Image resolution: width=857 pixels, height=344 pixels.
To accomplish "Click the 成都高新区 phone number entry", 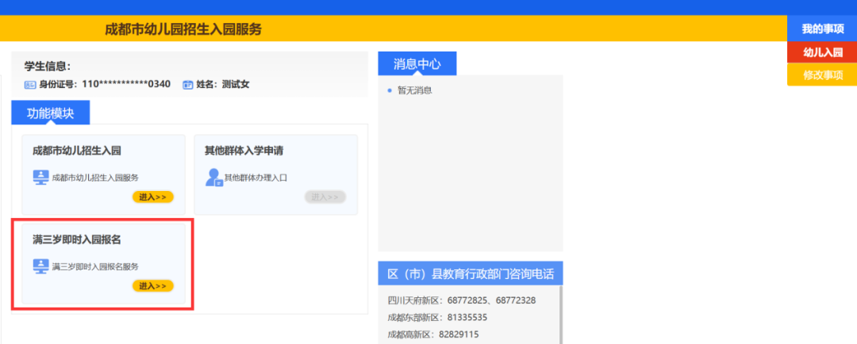I will (x=432, y=334).
